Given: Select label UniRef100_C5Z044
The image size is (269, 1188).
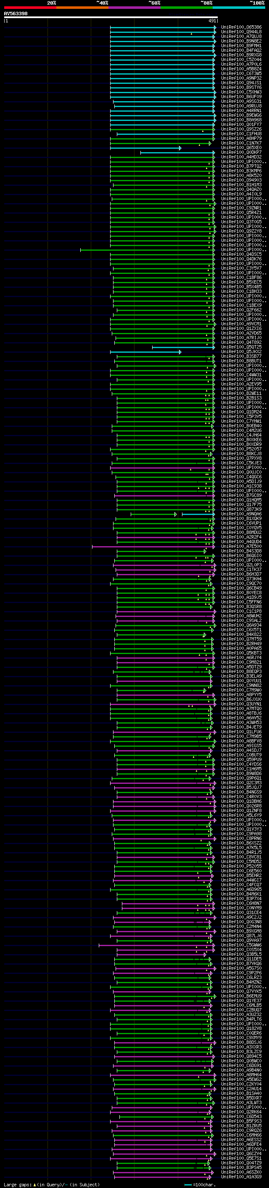Looking at the screenshot, I should (241, 59).
